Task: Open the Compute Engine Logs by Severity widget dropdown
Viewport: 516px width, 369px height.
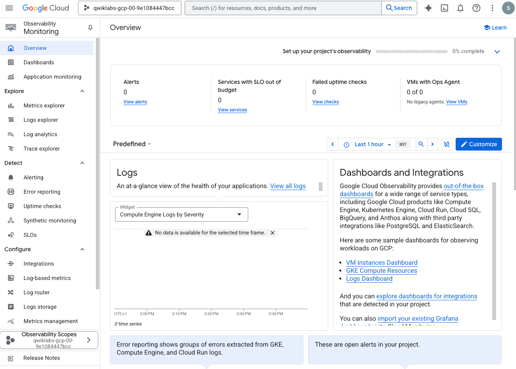Action: [181, 214]
